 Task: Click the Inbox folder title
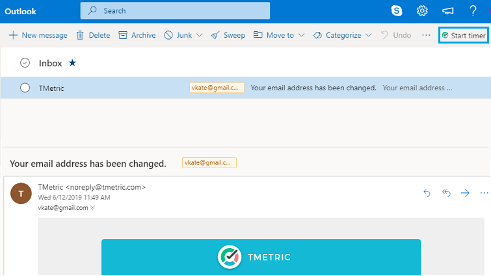tap(51, 63)
